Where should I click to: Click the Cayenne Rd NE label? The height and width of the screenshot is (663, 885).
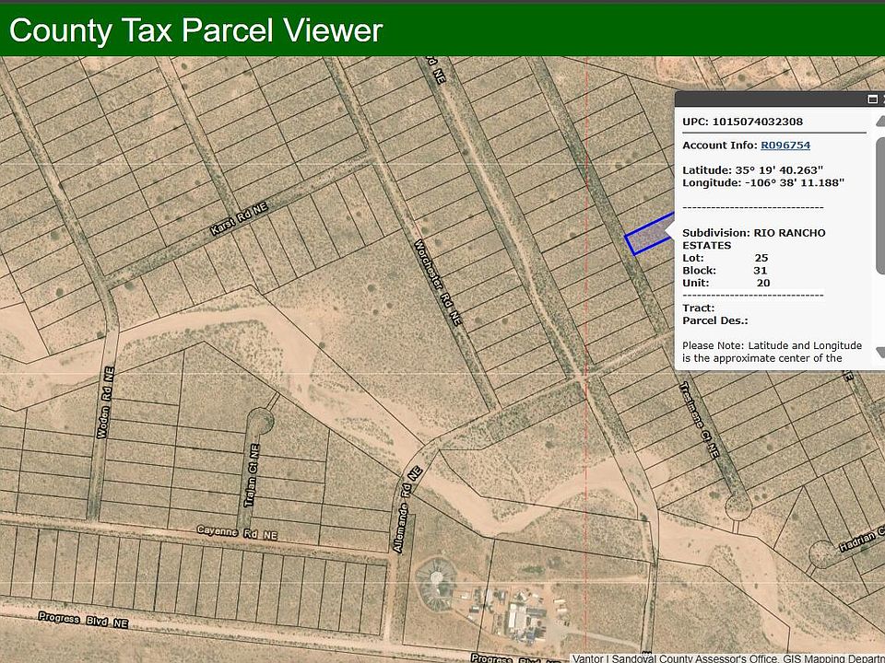coord(237,532)
